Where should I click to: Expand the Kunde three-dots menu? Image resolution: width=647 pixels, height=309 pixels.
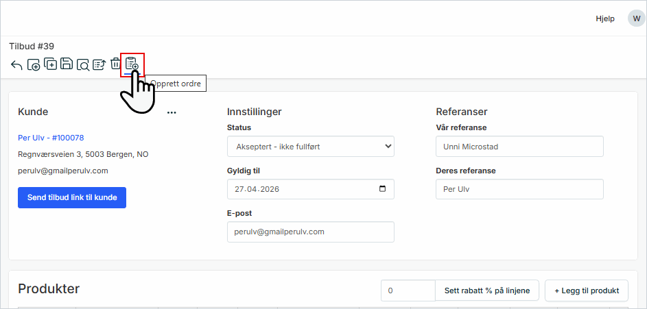click(172, 112)
